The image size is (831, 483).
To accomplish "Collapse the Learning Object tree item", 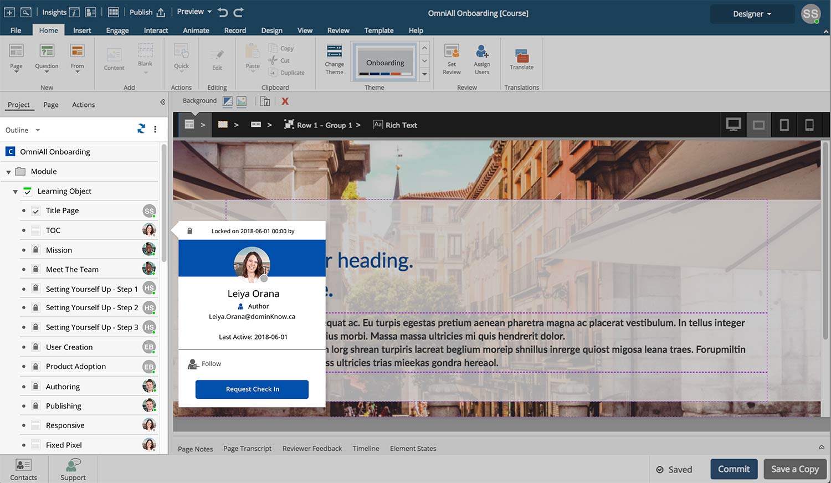I will tap(15, 191).
